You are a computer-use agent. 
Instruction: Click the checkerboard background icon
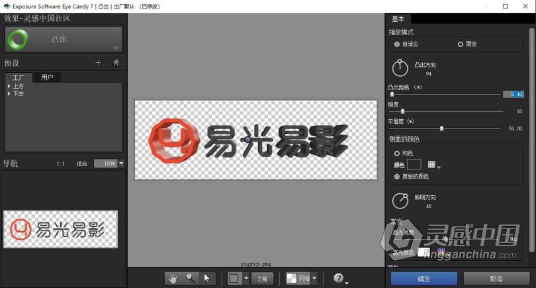292,279
